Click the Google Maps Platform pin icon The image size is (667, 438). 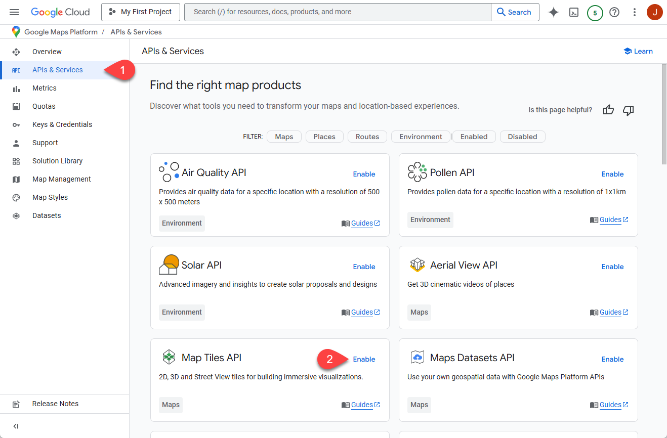16,31
